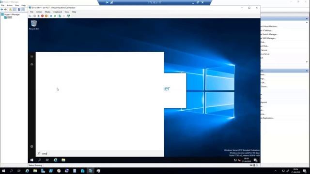310x174 pixels.
Task: Click the active Hyper-V Manager host taskbar icon
Action: 91,171
